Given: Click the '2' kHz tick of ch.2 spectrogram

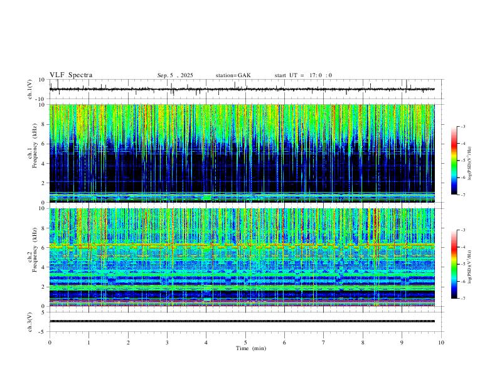Looking at the screenshot, I should click(43, 287).
